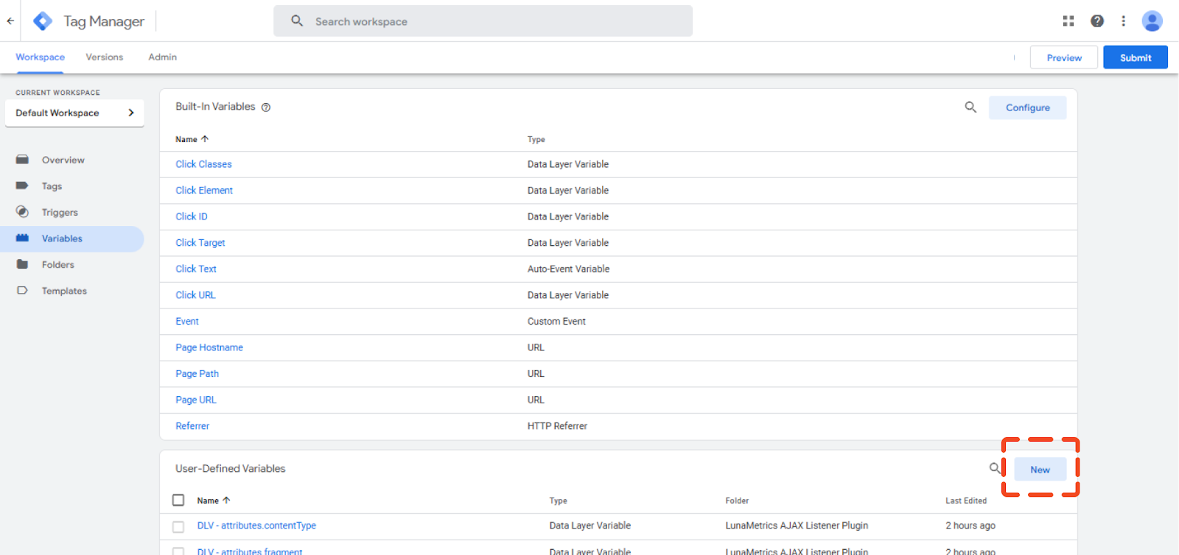
Task: Click the user account avatar
Action: 1152,21
